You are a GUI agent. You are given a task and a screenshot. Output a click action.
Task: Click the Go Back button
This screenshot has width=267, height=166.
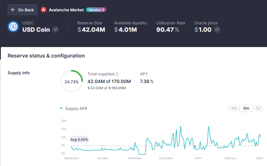pos(22,10)
